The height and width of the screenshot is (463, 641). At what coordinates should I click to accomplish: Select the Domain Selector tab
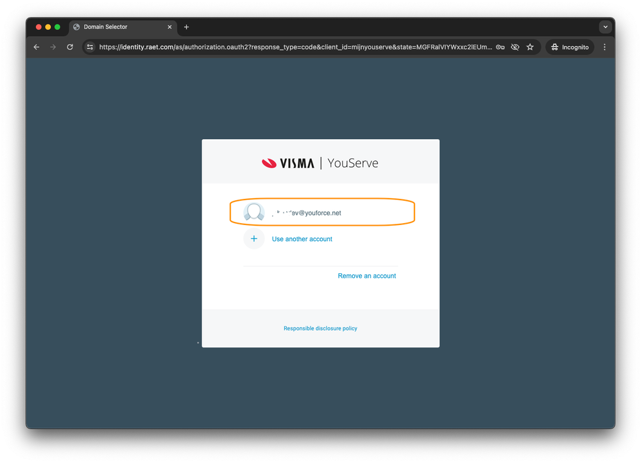click(123, 27)
